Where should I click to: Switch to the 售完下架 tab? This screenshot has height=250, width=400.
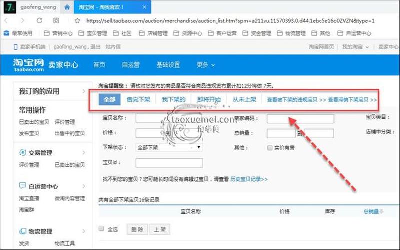[139, 99]
